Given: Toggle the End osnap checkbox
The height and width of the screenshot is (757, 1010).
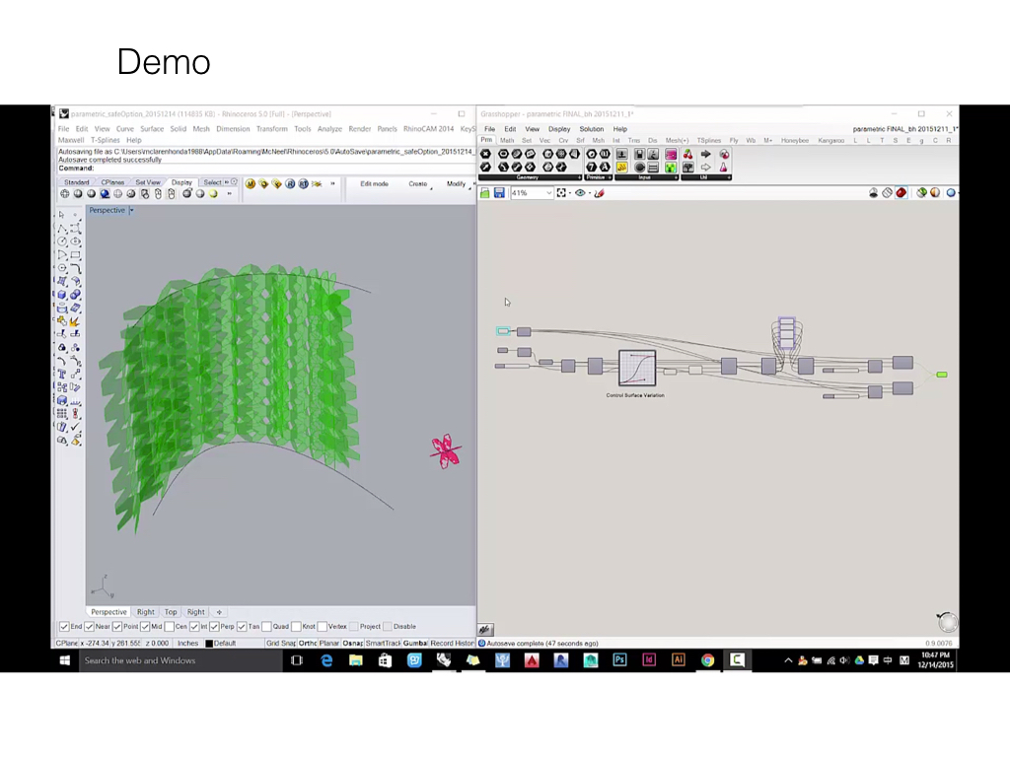Looking at the screenshot, I should pyautogui.click(x=64, y=627).
